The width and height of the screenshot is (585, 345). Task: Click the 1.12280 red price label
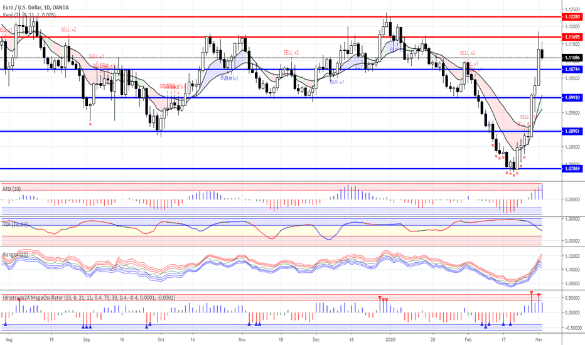[572, 17]
